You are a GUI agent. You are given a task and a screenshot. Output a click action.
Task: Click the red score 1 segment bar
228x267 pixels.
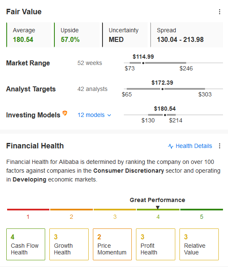(x=28, y=210)
